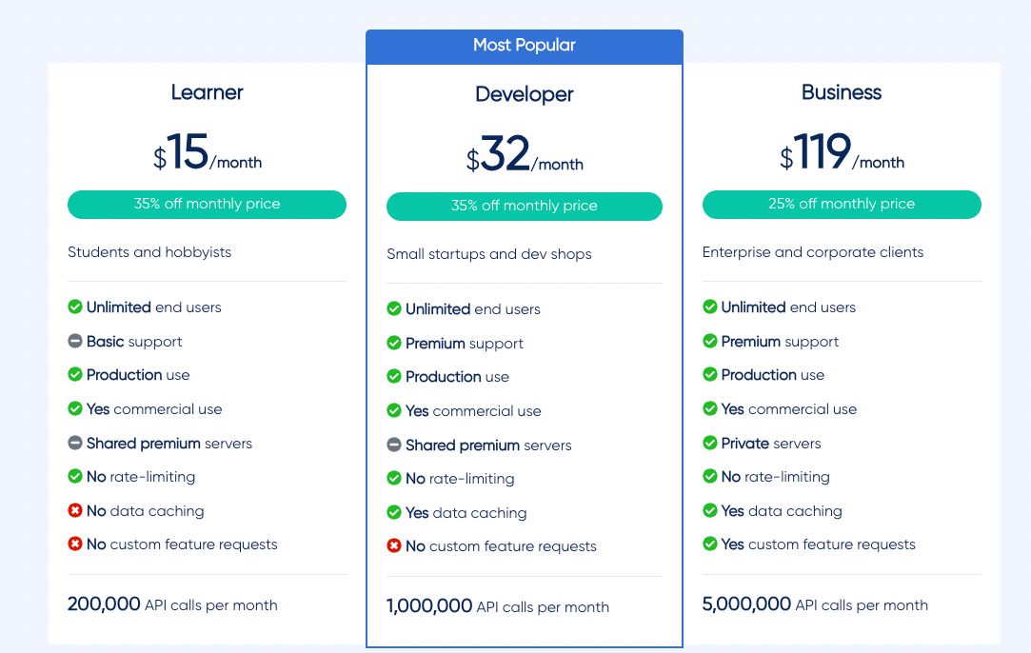Click the green check beside Business custom feature requests

(x=710, y=544)
